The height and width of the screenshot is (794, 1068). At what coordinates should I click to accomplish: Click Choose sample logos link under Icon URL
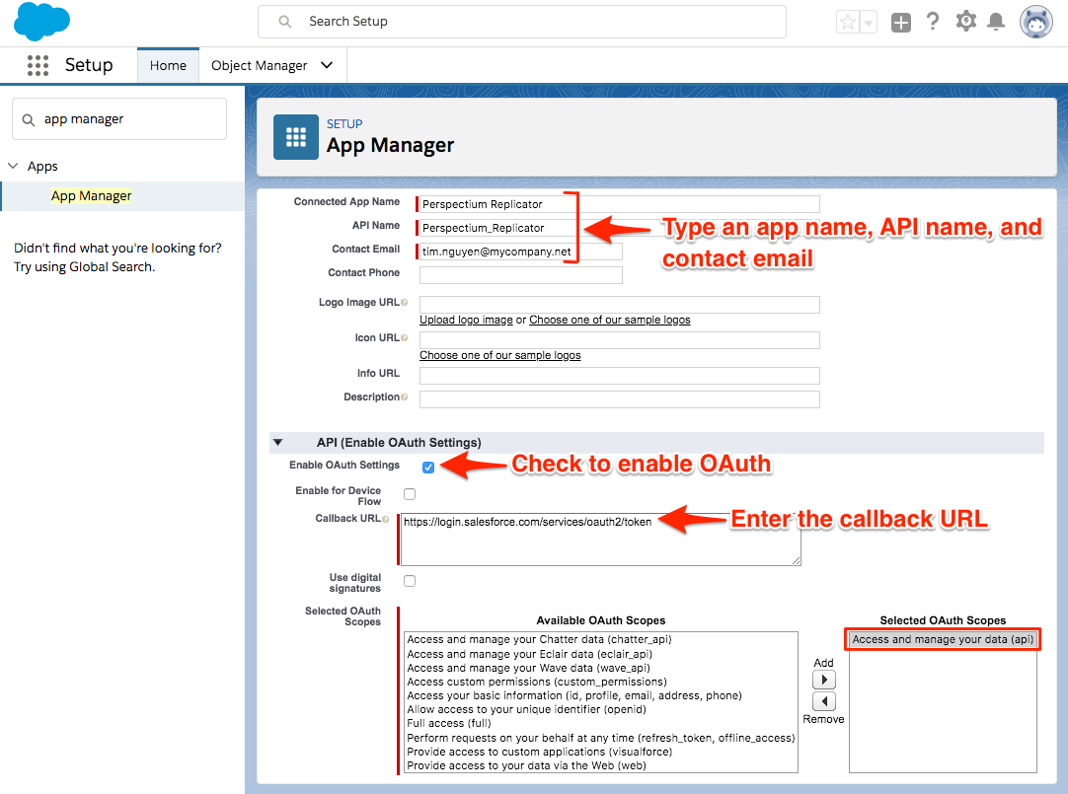pyautogui.click(x=499, y=355)
